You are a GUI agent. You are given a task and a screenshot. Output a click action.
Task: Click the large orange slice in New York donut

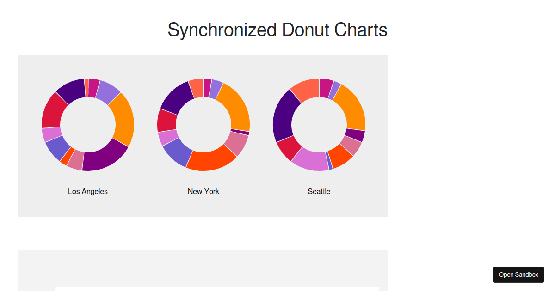tap(235, 108)
